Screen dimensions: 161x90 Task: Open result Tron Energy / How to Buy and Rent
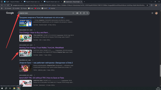(x=34, y=32)
